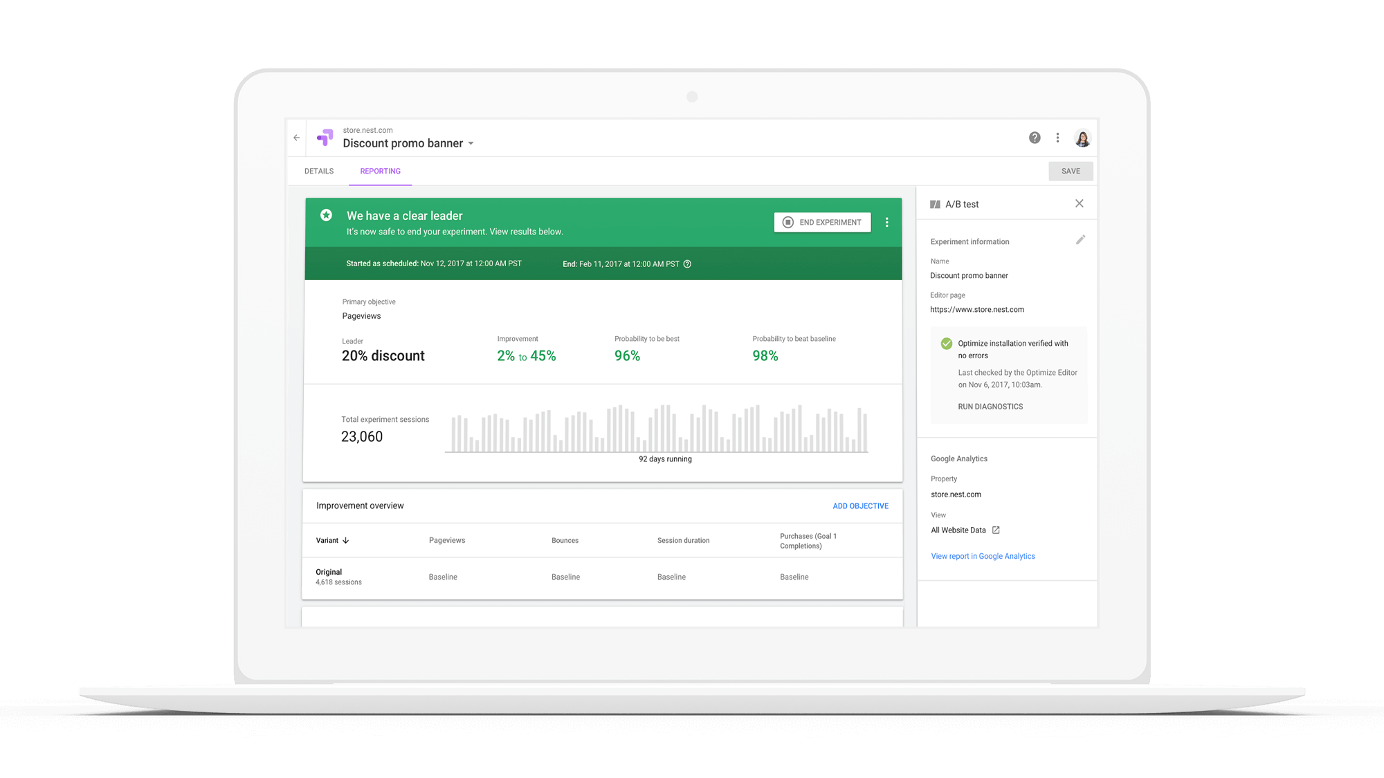Click the 98% probability to beat baseline
The height and width of the screenshot is (778, 1384).
(765, 356)
